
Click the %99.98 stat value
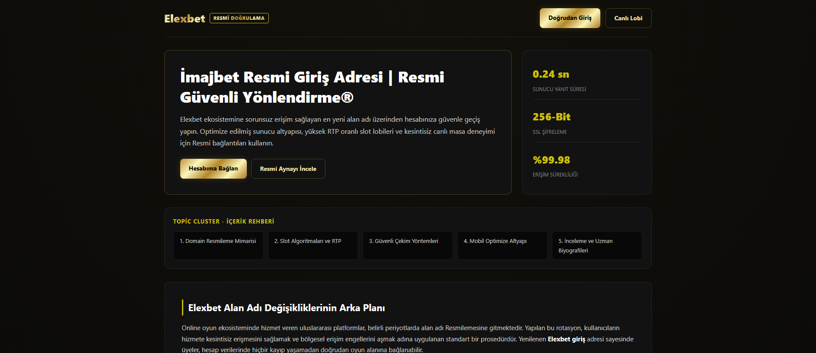551,160
